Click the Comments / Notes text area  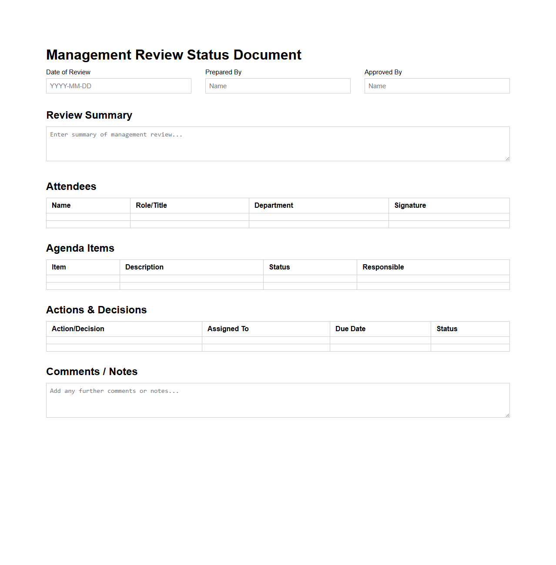tap(278, 399)
